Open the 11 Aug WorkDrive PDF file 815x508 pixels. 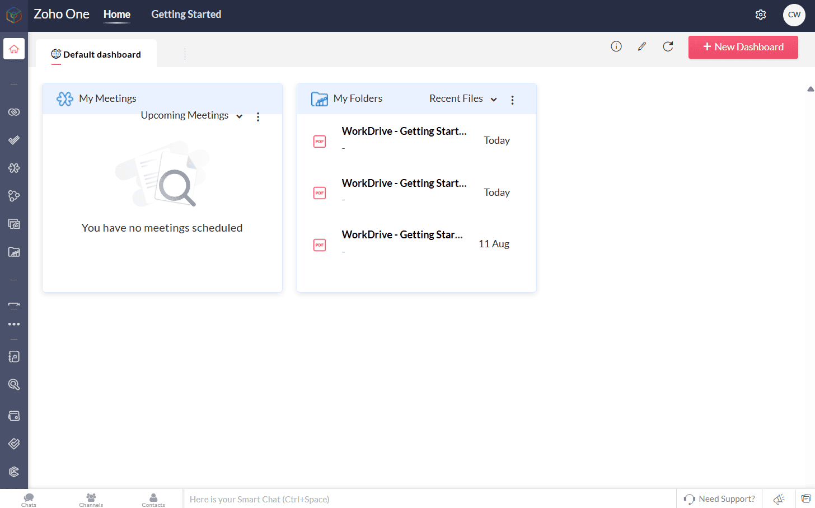[402, 235]
